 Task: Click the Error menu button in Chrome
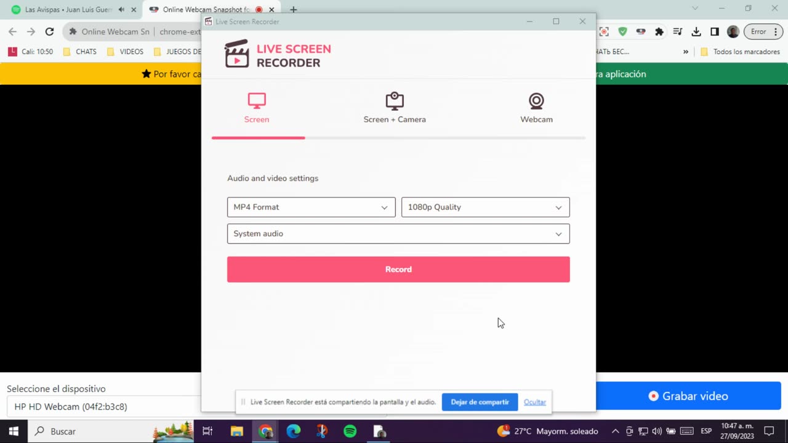pyautogui.click(x=763, y=32)
